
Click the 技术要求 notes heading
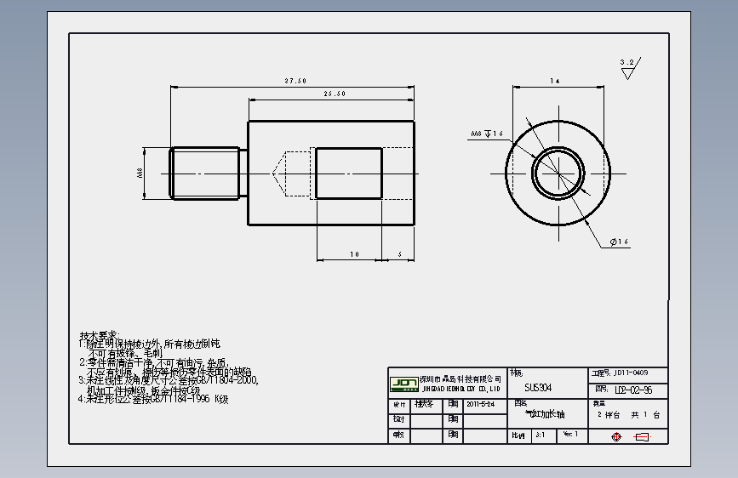[x=100, y=335]
